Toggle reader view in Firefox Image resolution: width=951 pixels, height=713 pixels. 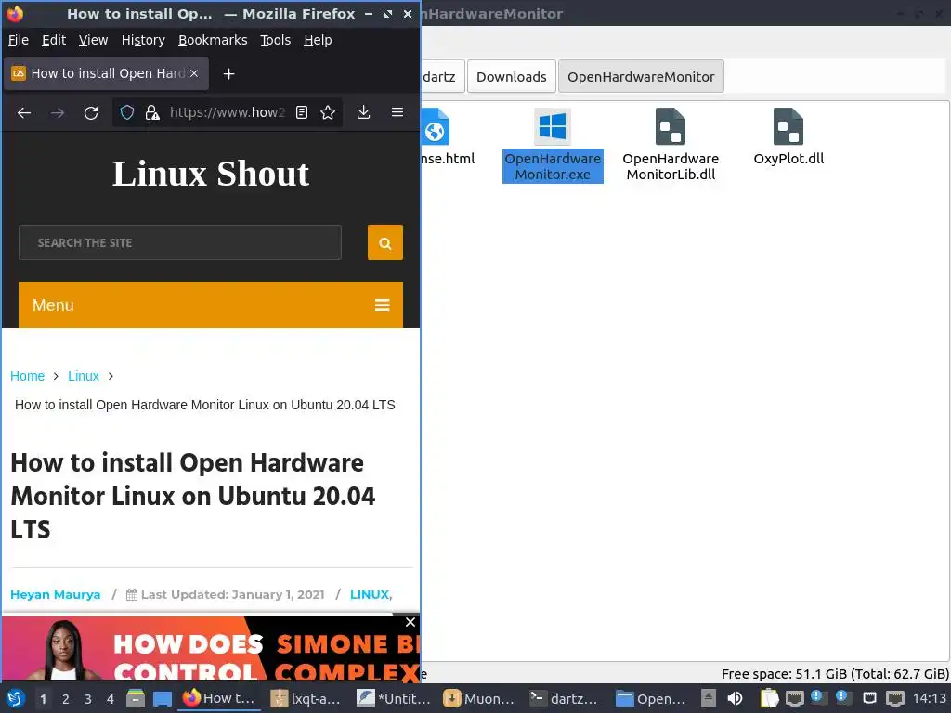[302, 112]
